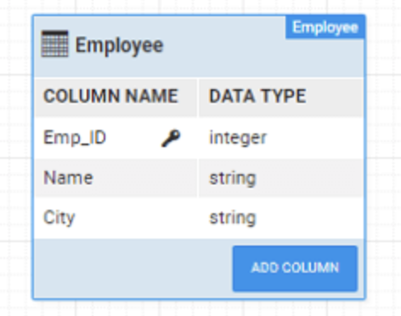Click the DATA TYPE header

coord(281,97)
